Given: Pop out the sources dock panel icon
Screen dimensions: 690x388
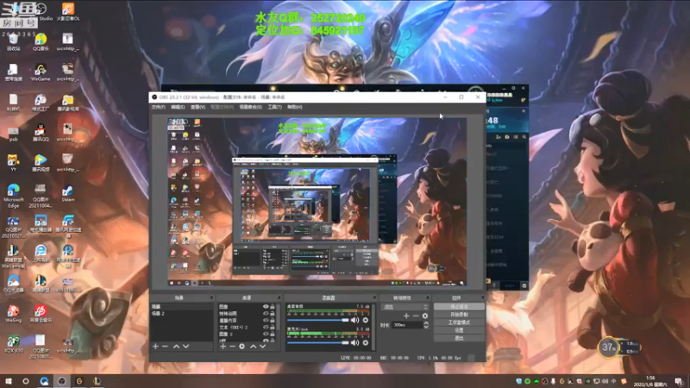Looking at the screenshot, I should 279,297.
